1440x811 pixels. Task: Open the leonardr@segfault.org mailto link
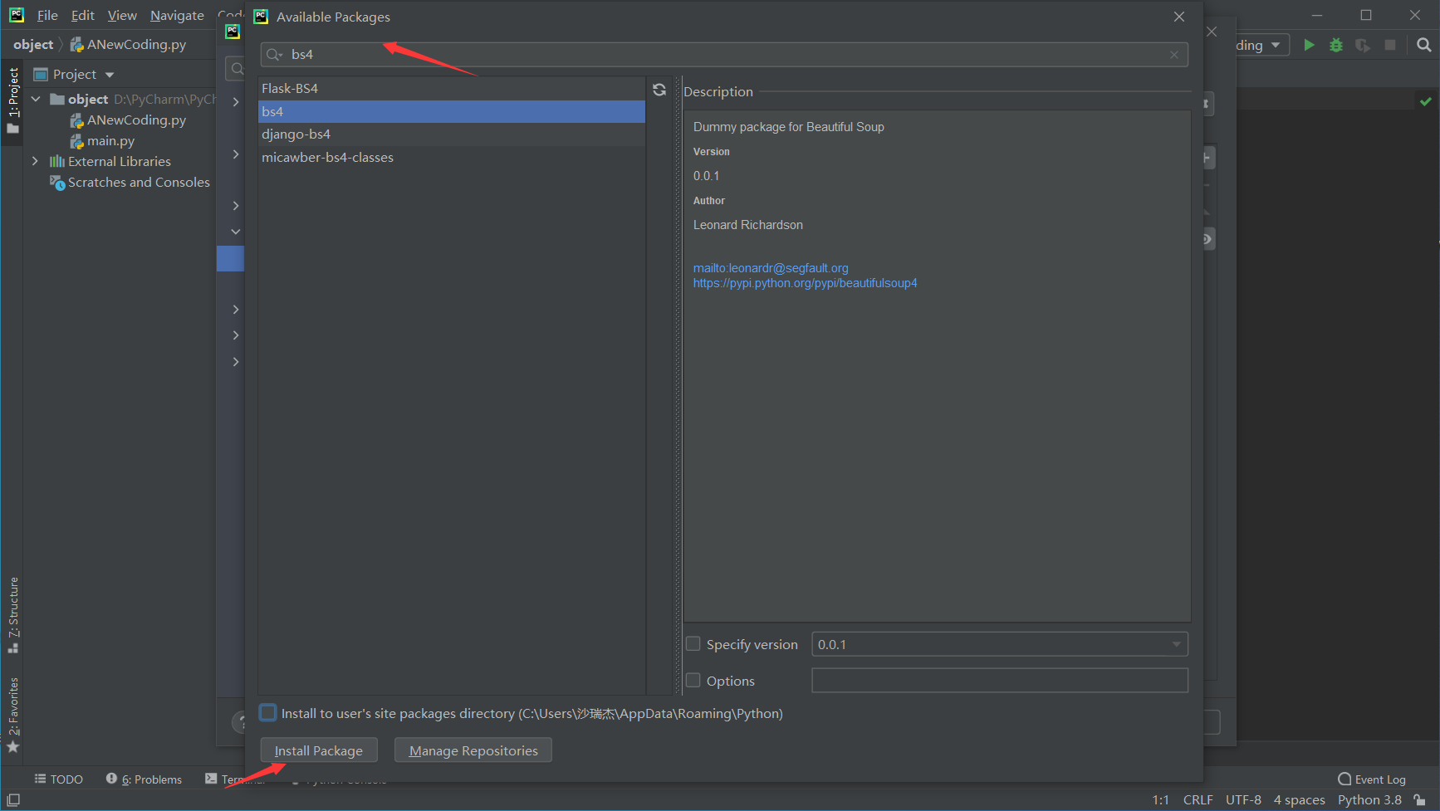(771, 268)
